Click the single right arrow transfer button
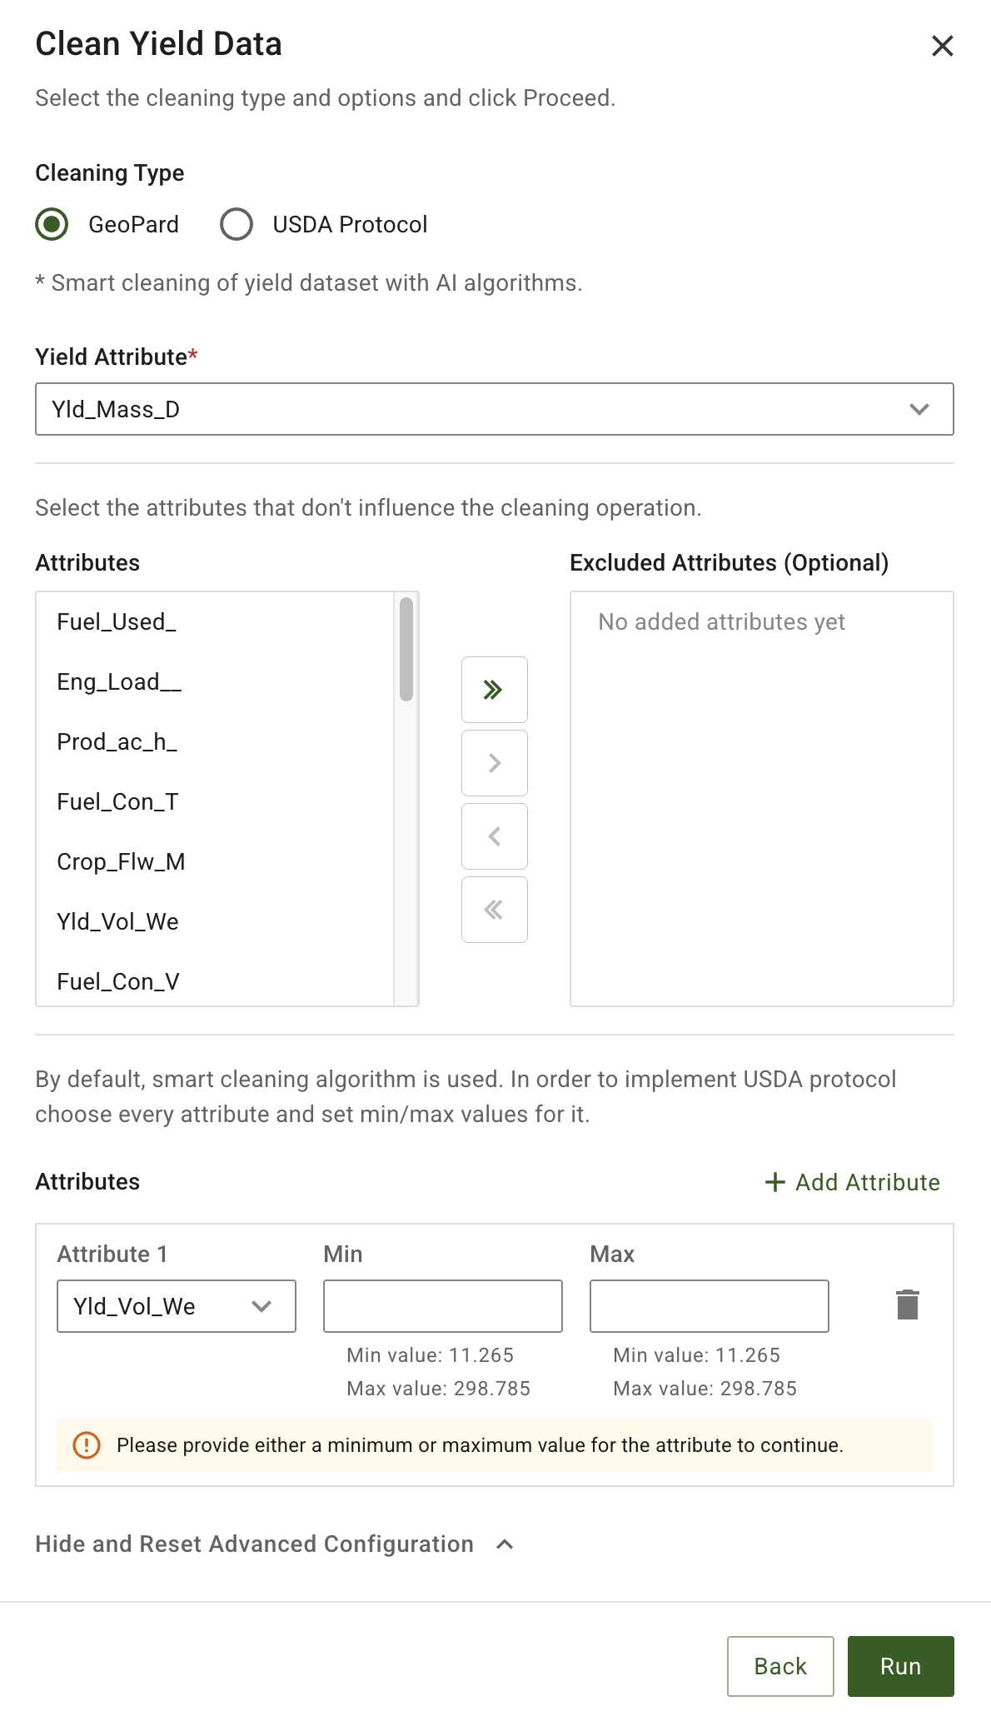 pos(494,763)
